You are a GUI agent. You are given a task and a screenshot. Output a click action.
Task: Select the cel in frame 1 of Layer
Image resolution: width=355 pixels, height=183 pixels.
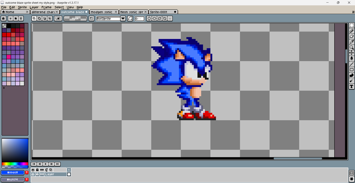click(69, 174)
